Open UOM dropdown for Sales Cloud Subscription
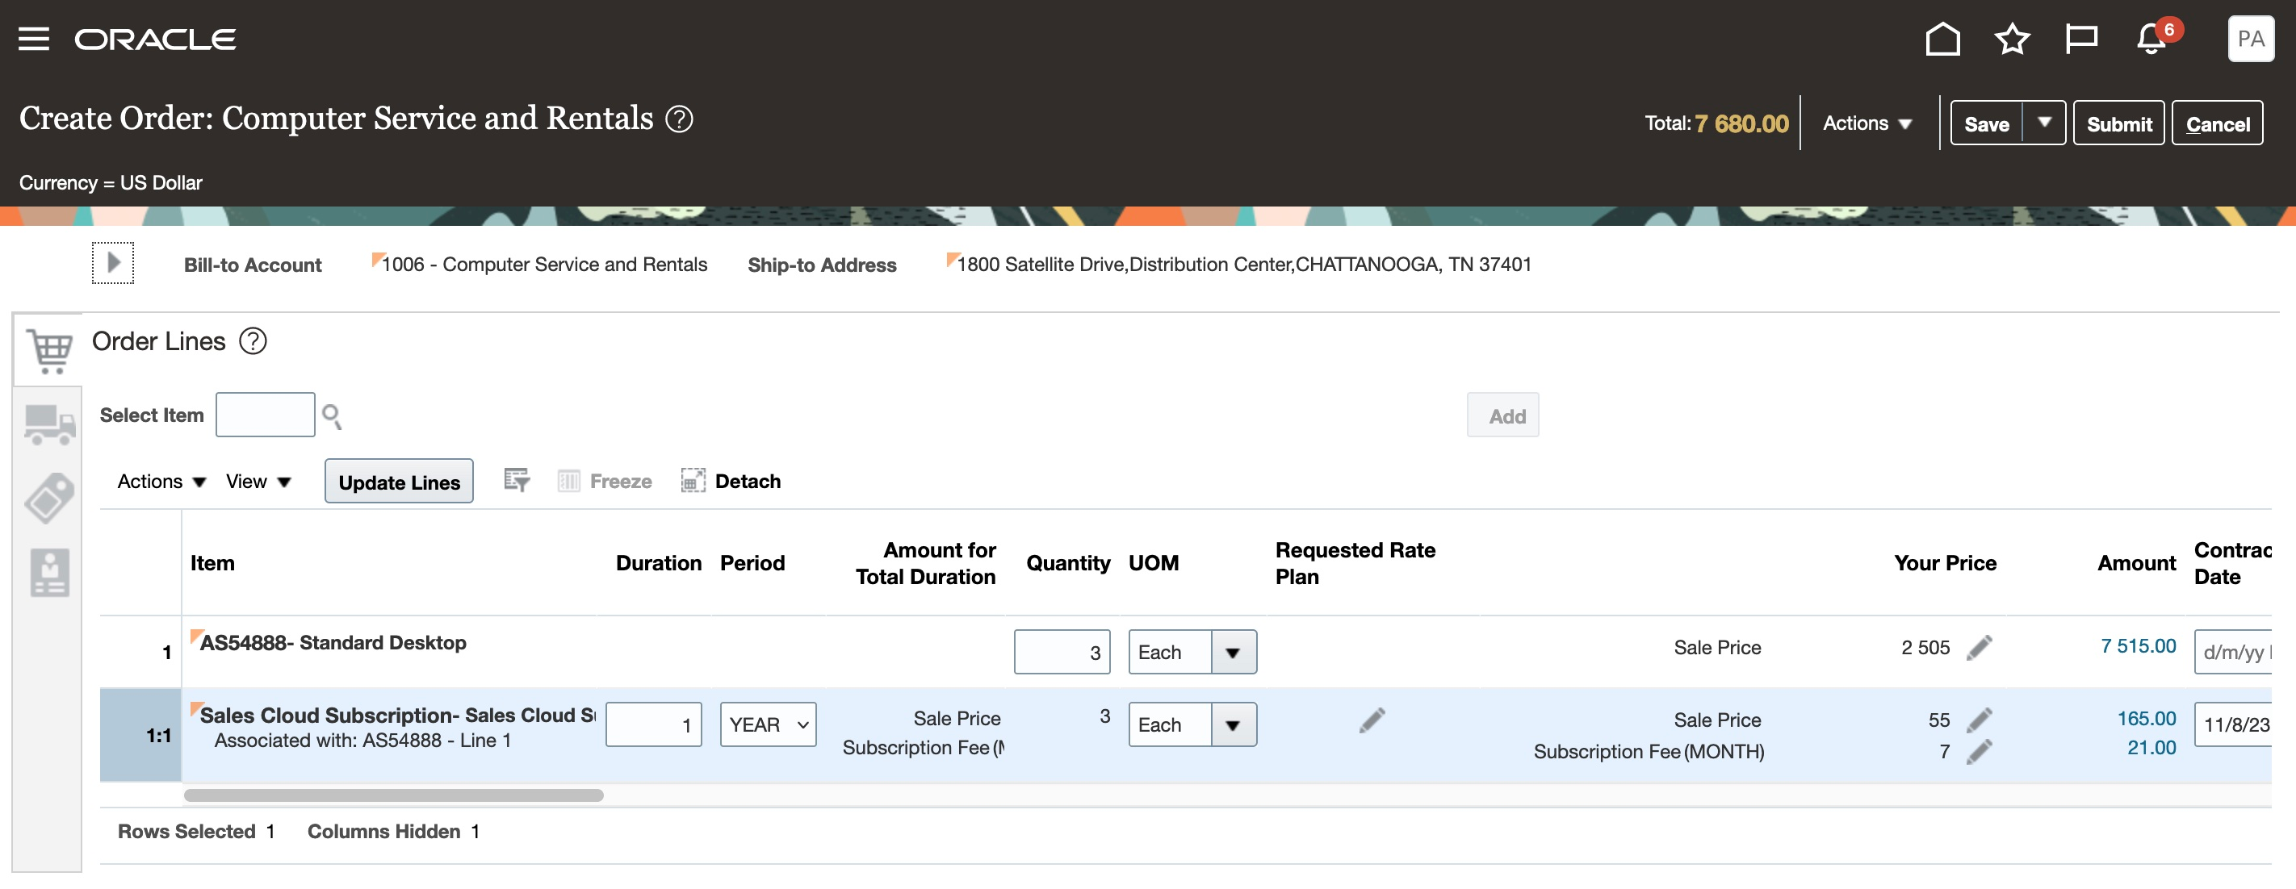This screenshot has height=889, width=2296. 1233,725
